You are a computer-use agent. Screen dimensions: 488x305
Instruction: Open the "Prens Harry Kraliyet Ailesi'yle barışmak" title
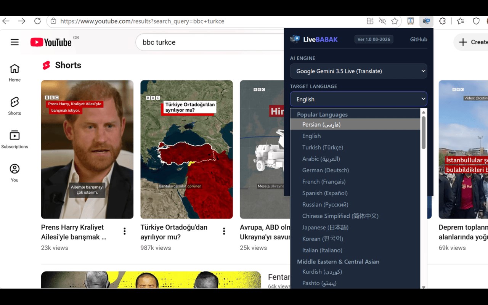pyautogui.click(x=74, y=232)
